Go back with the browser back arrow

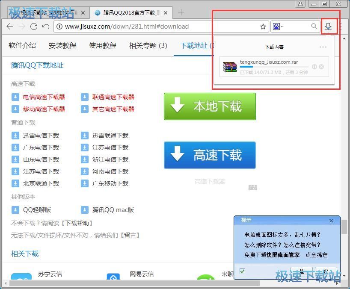[x=10, y=27]
